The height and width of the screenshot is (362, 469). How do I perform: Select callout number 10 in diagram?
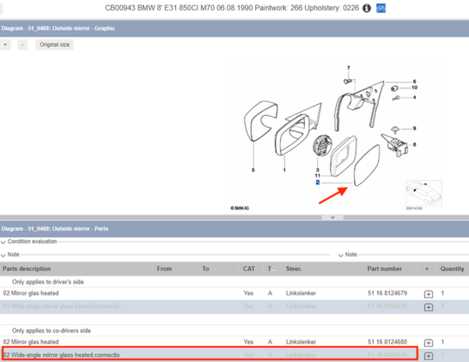[x=415, y=88]
